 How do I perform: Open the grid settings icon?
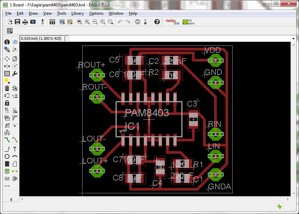click(10, 30)
